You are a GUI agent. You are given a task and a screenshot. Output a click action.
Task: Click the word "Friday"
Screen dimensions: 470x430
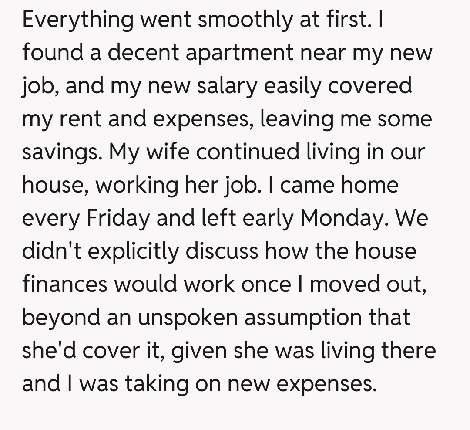[x=117, y=218]
